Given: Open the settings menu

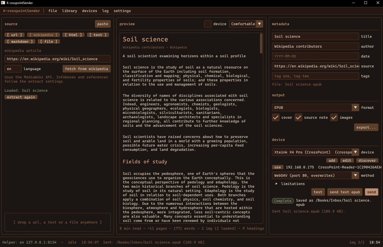Looking at the screenshot, I should [122, 11].
